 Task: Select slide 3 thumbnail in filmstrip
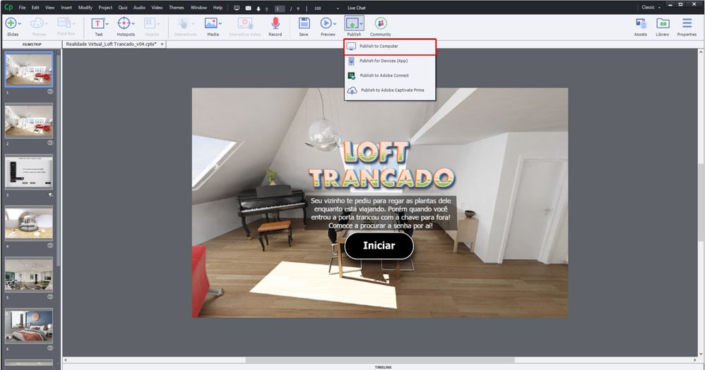click(x=29, y=171)
